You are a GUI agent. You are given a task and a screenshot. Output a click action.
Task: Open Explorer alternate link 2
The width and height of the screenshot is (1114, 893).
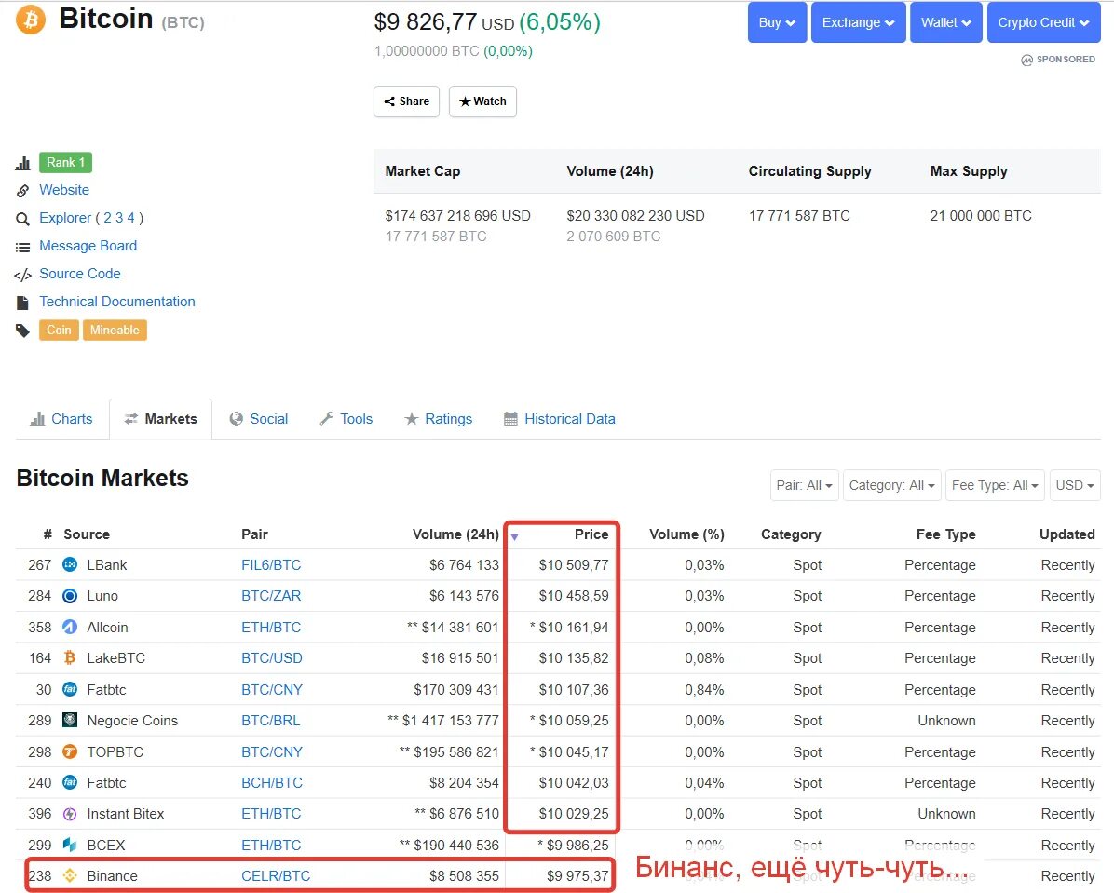pos(107,217)
